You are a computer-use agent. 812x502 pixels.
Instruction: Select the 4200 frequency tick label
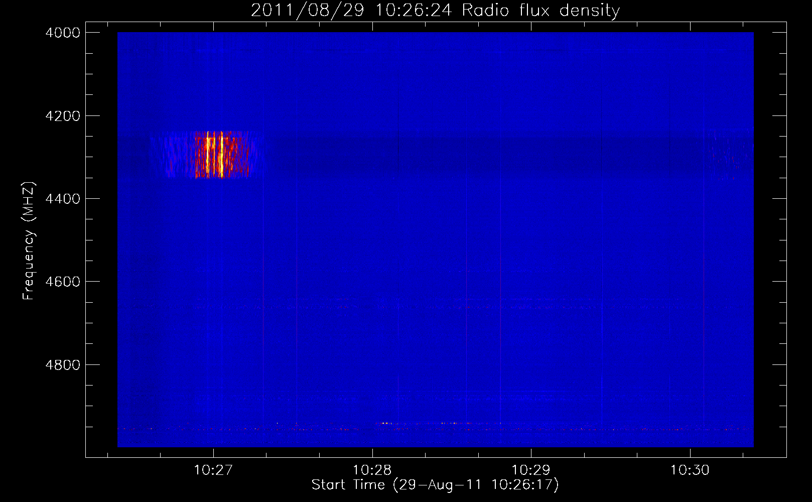(63, 116)
